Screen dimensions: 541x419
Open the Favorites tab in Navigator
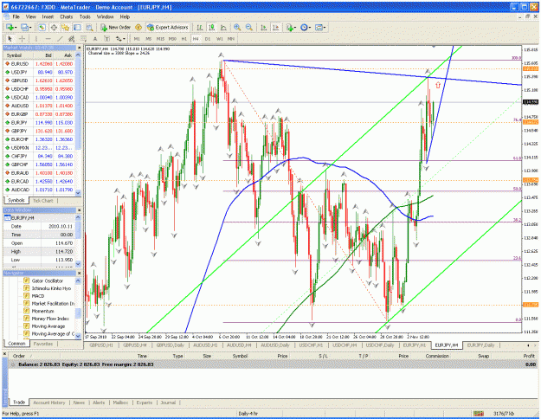click(43, 344)
